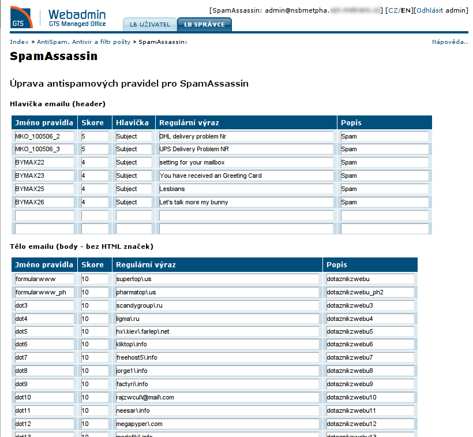Switch language to EN
This screenshot has width=473, height=437.
point(406,10)
